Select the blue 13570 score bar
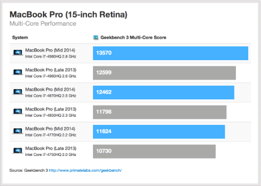Viewport: 261px width, 186px height. [171, 53]
